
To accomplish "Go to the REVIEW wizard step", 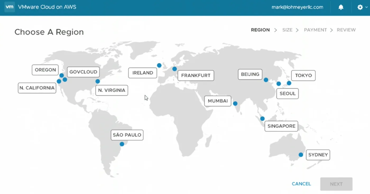I will tap(346, 30).
